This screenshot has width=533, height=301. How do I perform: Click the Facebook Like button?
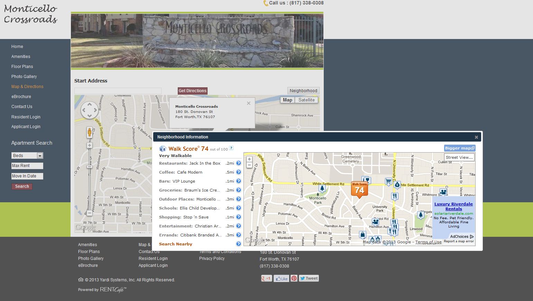pos(282,279)
